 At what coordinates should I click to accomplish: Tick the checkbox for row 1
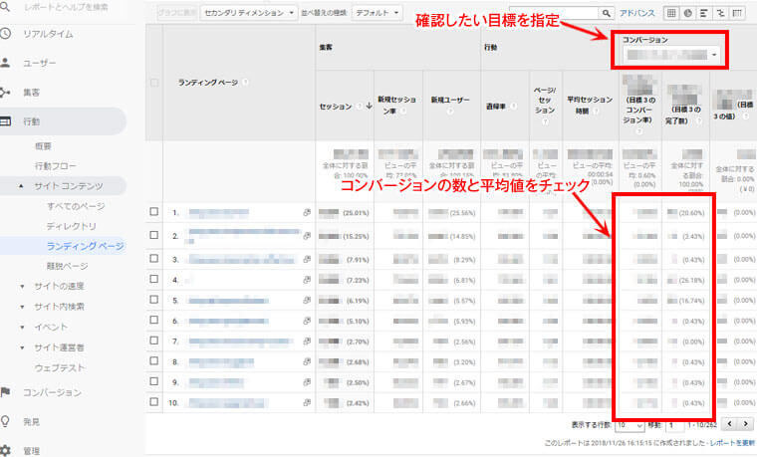point(154,212)
